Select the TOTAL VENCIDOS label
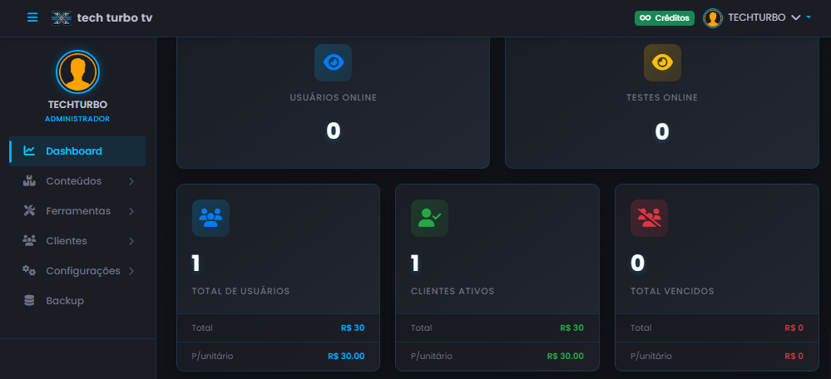 [672, 291]
